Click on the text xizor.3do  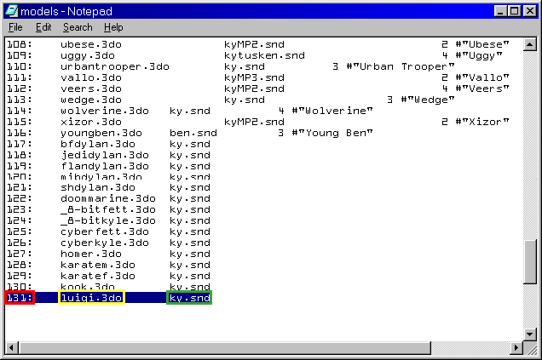[x=91, y=122]
